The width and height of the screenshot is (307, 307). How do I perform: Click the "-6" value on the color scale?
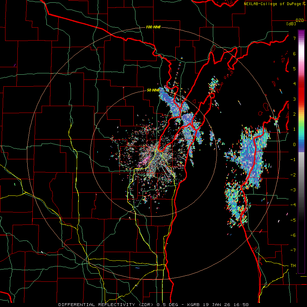293,235
